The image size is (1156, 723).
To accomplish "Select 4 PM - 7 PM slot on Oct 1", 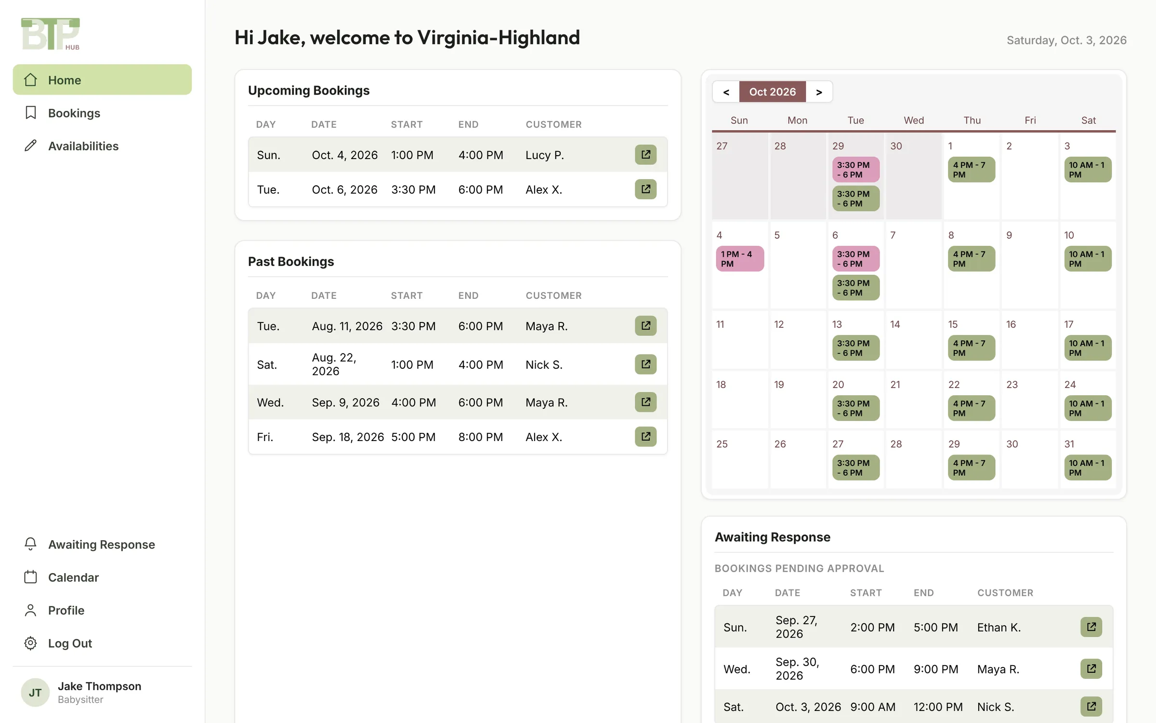I will point(972,170).
